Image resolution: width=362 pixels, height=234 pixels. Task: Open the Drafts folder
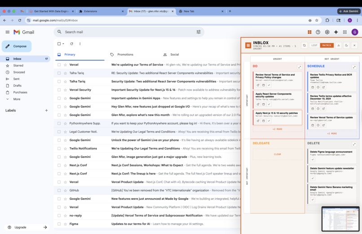(x=18, y=86)
